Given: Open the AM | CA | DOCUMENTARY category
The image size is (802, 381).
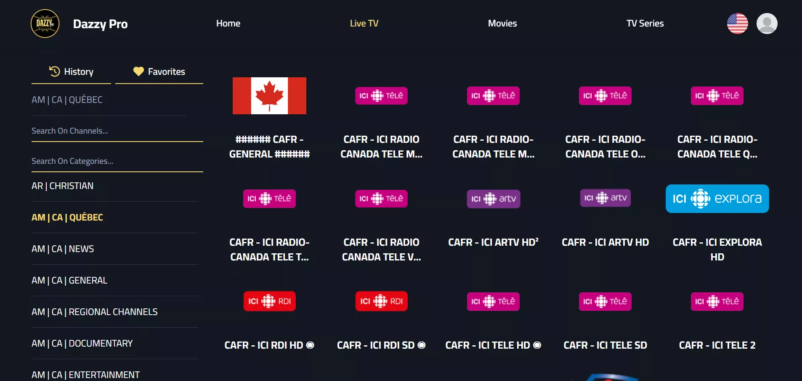Looking at the screenshot, I should (x=82, y=344).
